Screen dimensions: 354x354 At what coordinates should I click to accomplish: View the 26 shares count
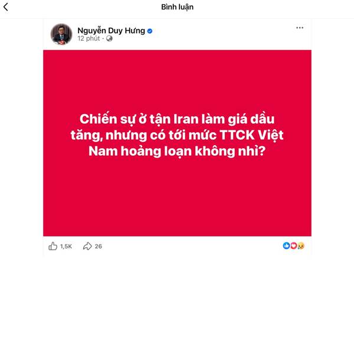(x=98, y=246)
